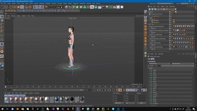The image size is (197, 111).
Task: Click the Apply button in coordinates panel
Action: coord(141,103)
